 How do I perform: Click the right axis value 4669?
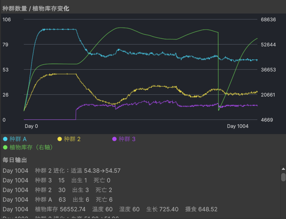coord(267,120)
